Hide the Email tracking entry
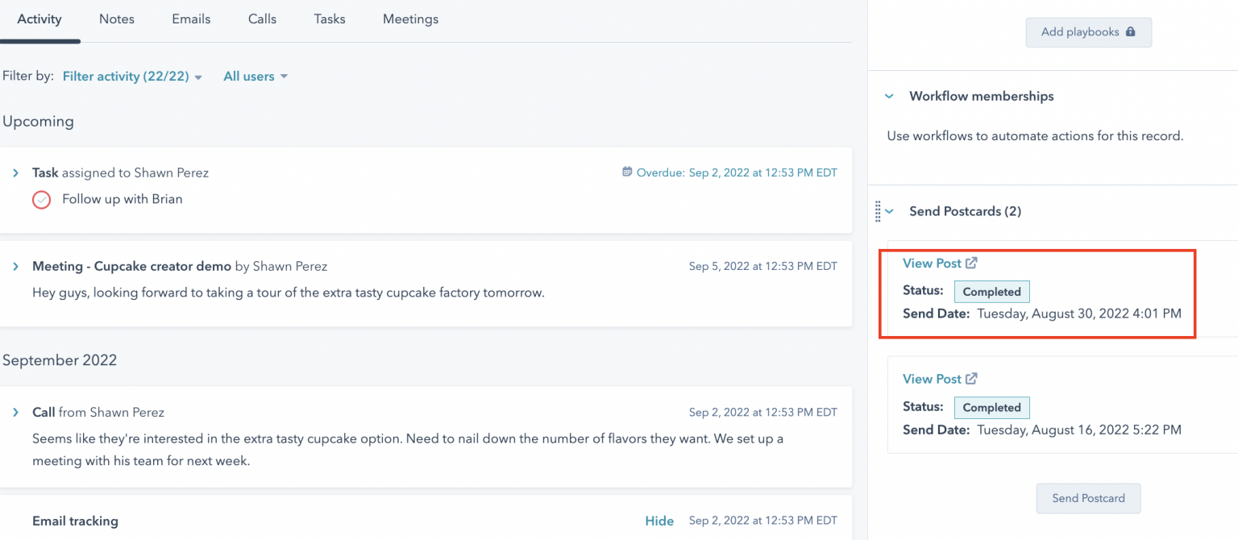The image size is (1238, 540). pos(658,521)
